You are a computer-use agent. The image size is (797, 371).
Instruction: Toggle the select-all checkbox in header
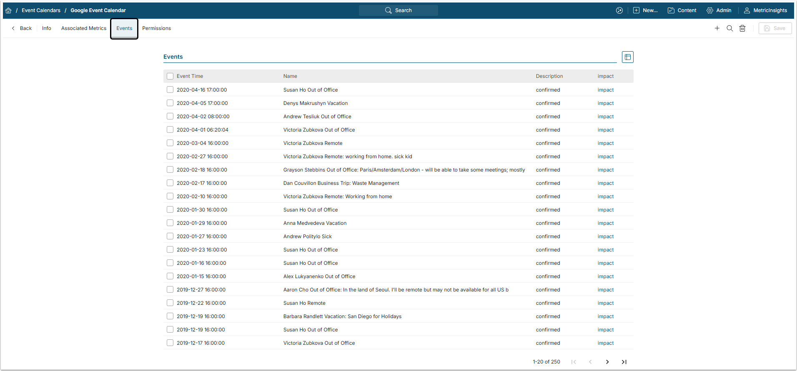click(170, 76)
